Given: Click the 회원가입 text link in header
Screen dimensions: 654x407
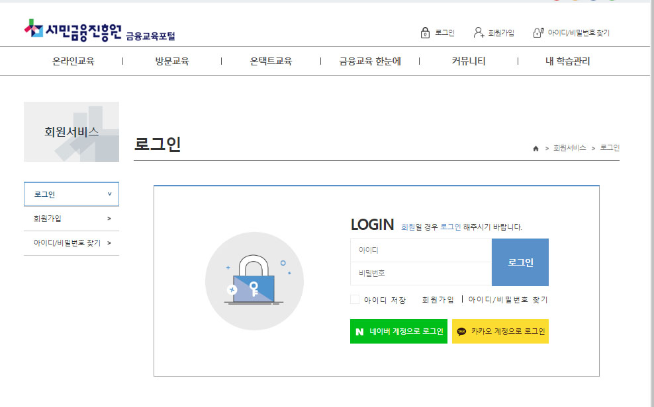Looking at the screenshot, I should (x=501, y=32).
